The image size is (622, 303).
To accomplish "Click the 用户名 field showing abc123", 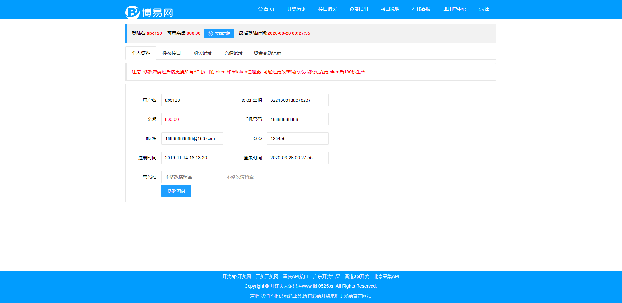I will tap(192, 100).
